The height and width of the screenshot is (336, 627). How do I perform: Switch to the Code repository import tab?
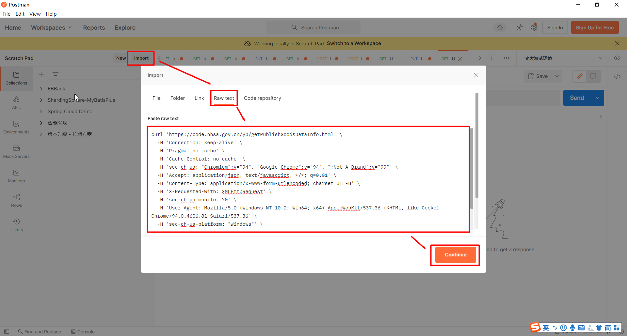point(262,98)
